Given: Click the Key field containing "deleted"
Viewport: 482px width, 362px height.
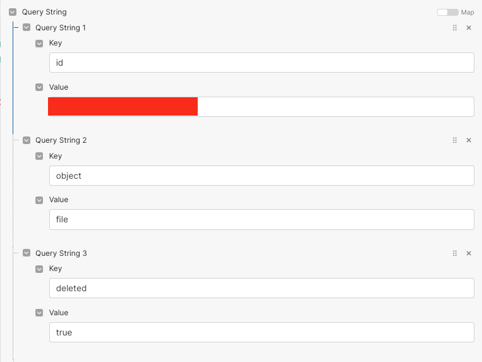Looking at the screenshot, I should pyautogui.click(x=262, y=288).
